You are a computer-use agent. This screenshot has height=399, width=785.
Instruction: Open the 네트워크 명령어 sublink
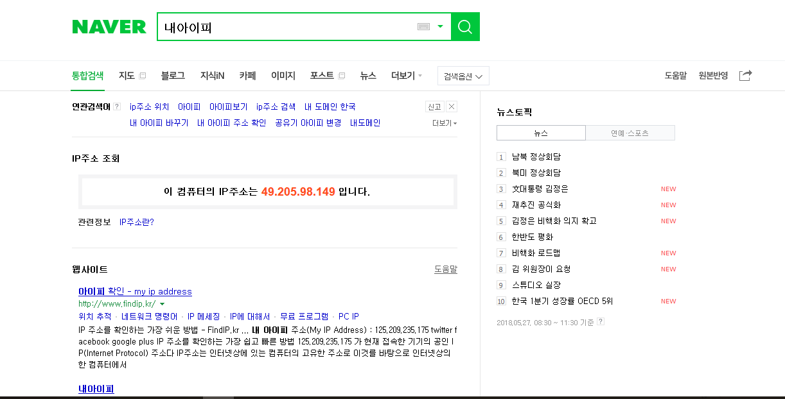pyautogui.click(x=150, y=316)
